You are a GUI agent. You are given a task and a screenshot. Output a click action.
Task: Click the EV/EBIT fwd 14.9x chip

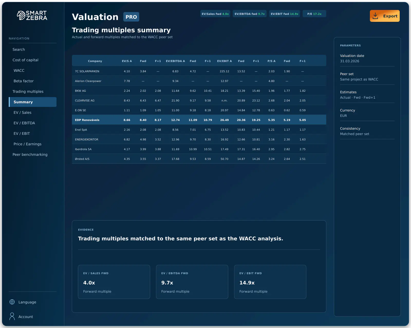click(x=285, y=14)
